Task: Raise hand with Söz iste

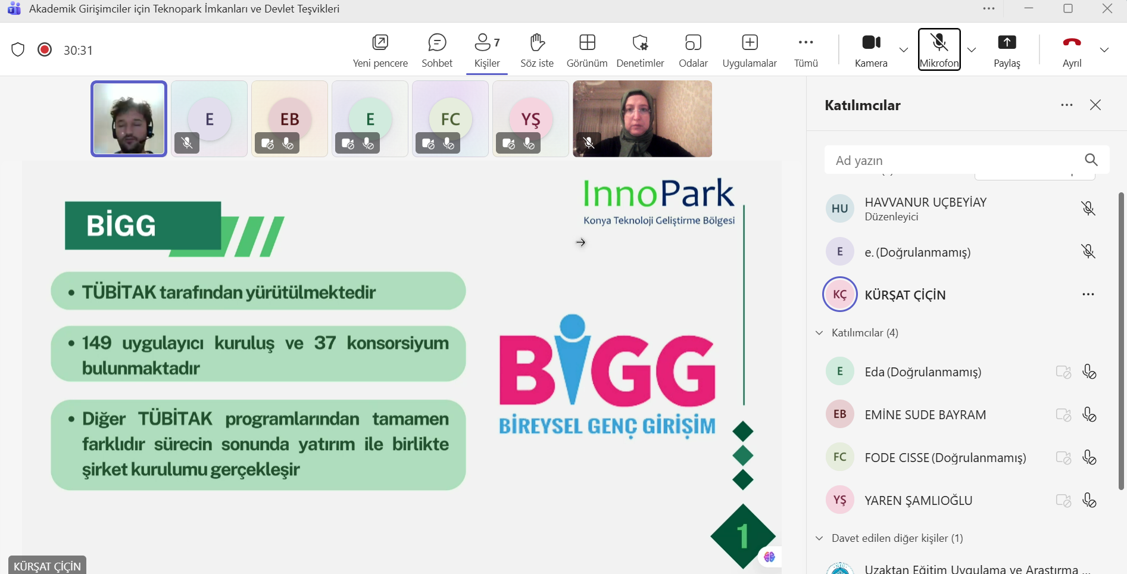Action: [536, 50]
